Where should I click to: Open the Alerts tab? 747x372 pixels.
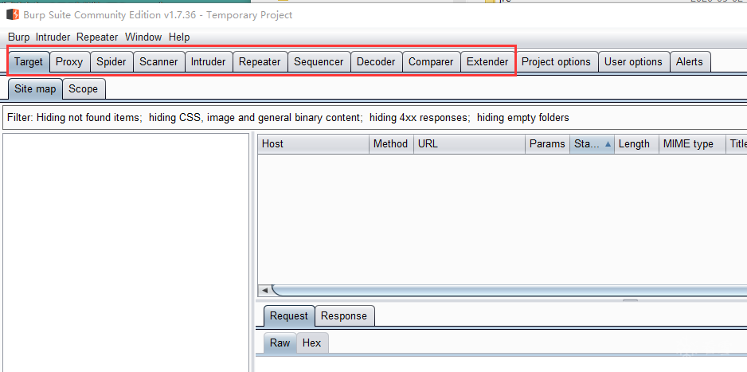coord(690,62)
